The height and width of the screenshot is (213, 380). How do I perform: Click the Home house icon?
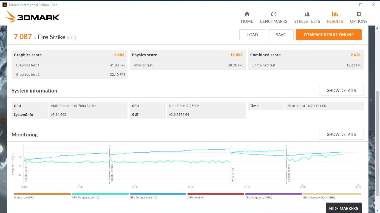[247, 14]
